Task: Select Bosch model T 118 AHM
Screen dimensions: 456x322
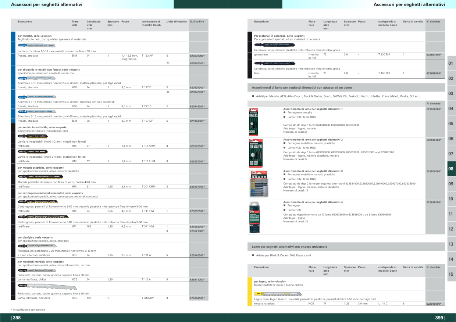Action: click(x=149, y=146)
